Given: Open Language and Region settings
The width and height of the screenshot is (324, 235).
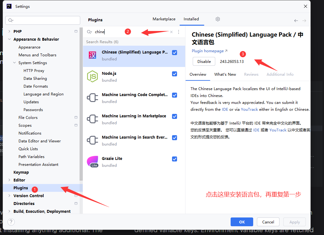Looking at the screenshot, I should pos(44,94).
